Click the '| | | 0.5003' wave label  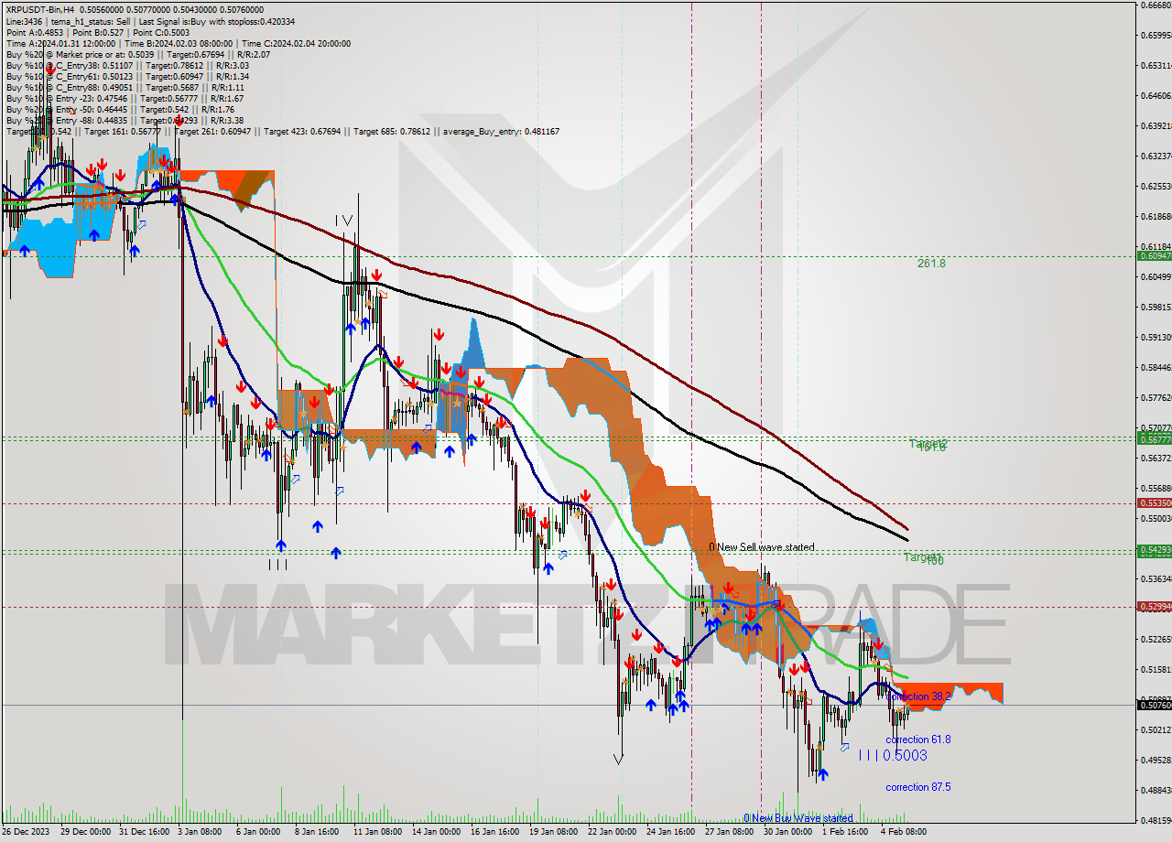893,755
